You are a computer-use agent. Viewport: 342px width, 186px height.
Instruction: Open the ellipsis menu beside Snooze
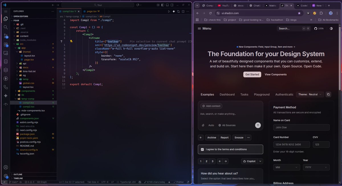coord(249,137)
